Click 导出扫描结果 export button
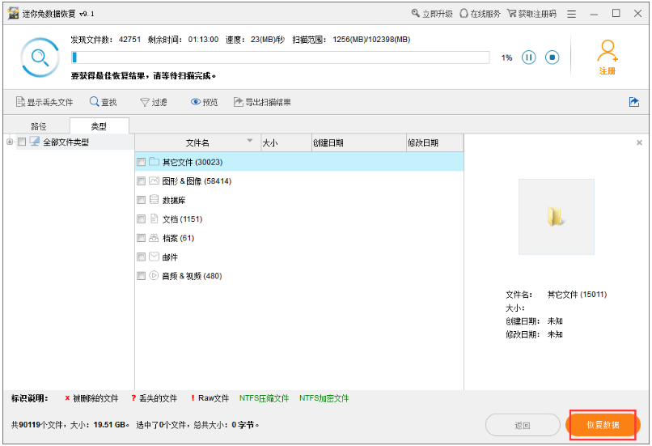 pos(262,102)
